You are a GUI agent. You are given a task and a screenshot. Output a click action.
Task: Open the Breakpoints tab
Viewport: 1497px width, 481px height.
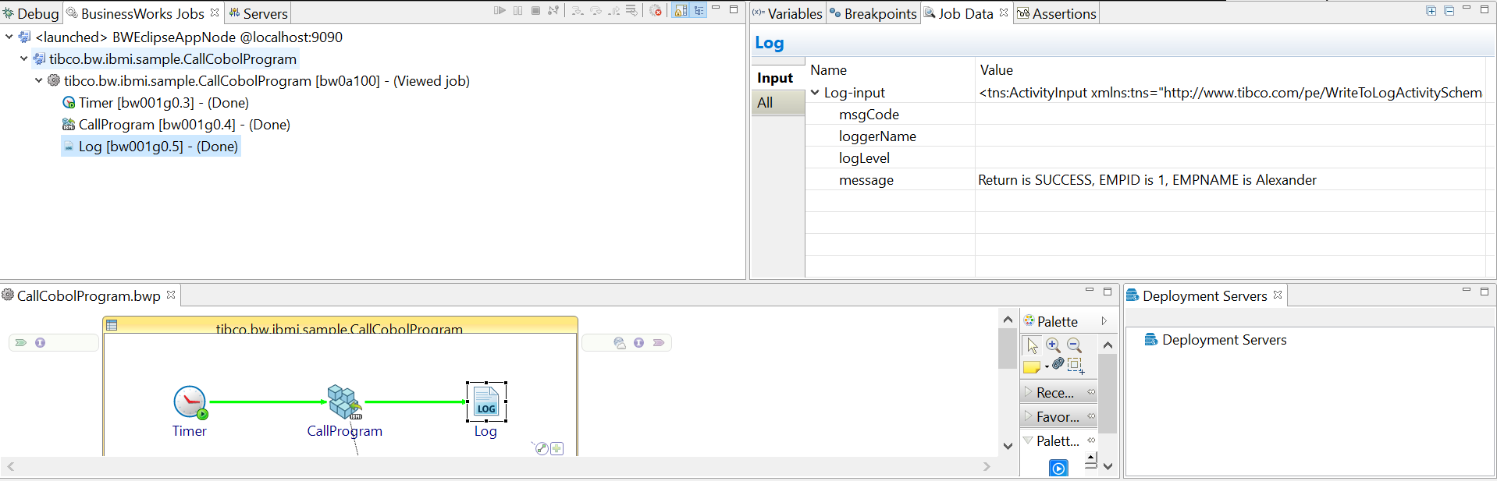[873, 13]
